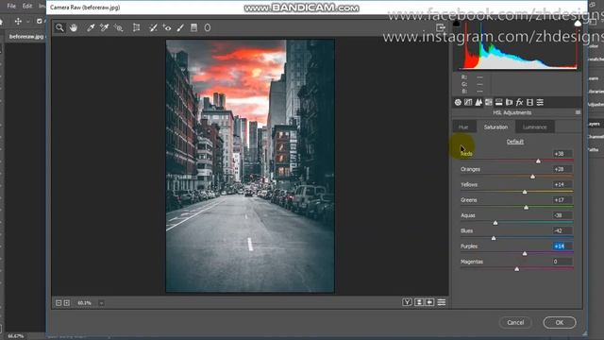This screenshot has width=604, height=340.
Task: Swap before and after settings icon
Action: click(x=419, y=302)
